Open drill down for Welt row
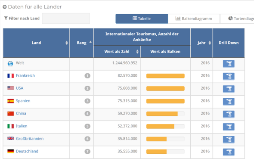 tap(229, 63)
